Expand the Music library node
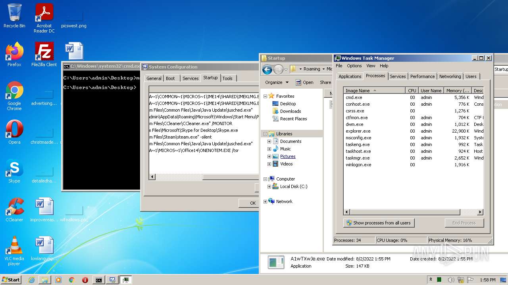 click(269, 149)
